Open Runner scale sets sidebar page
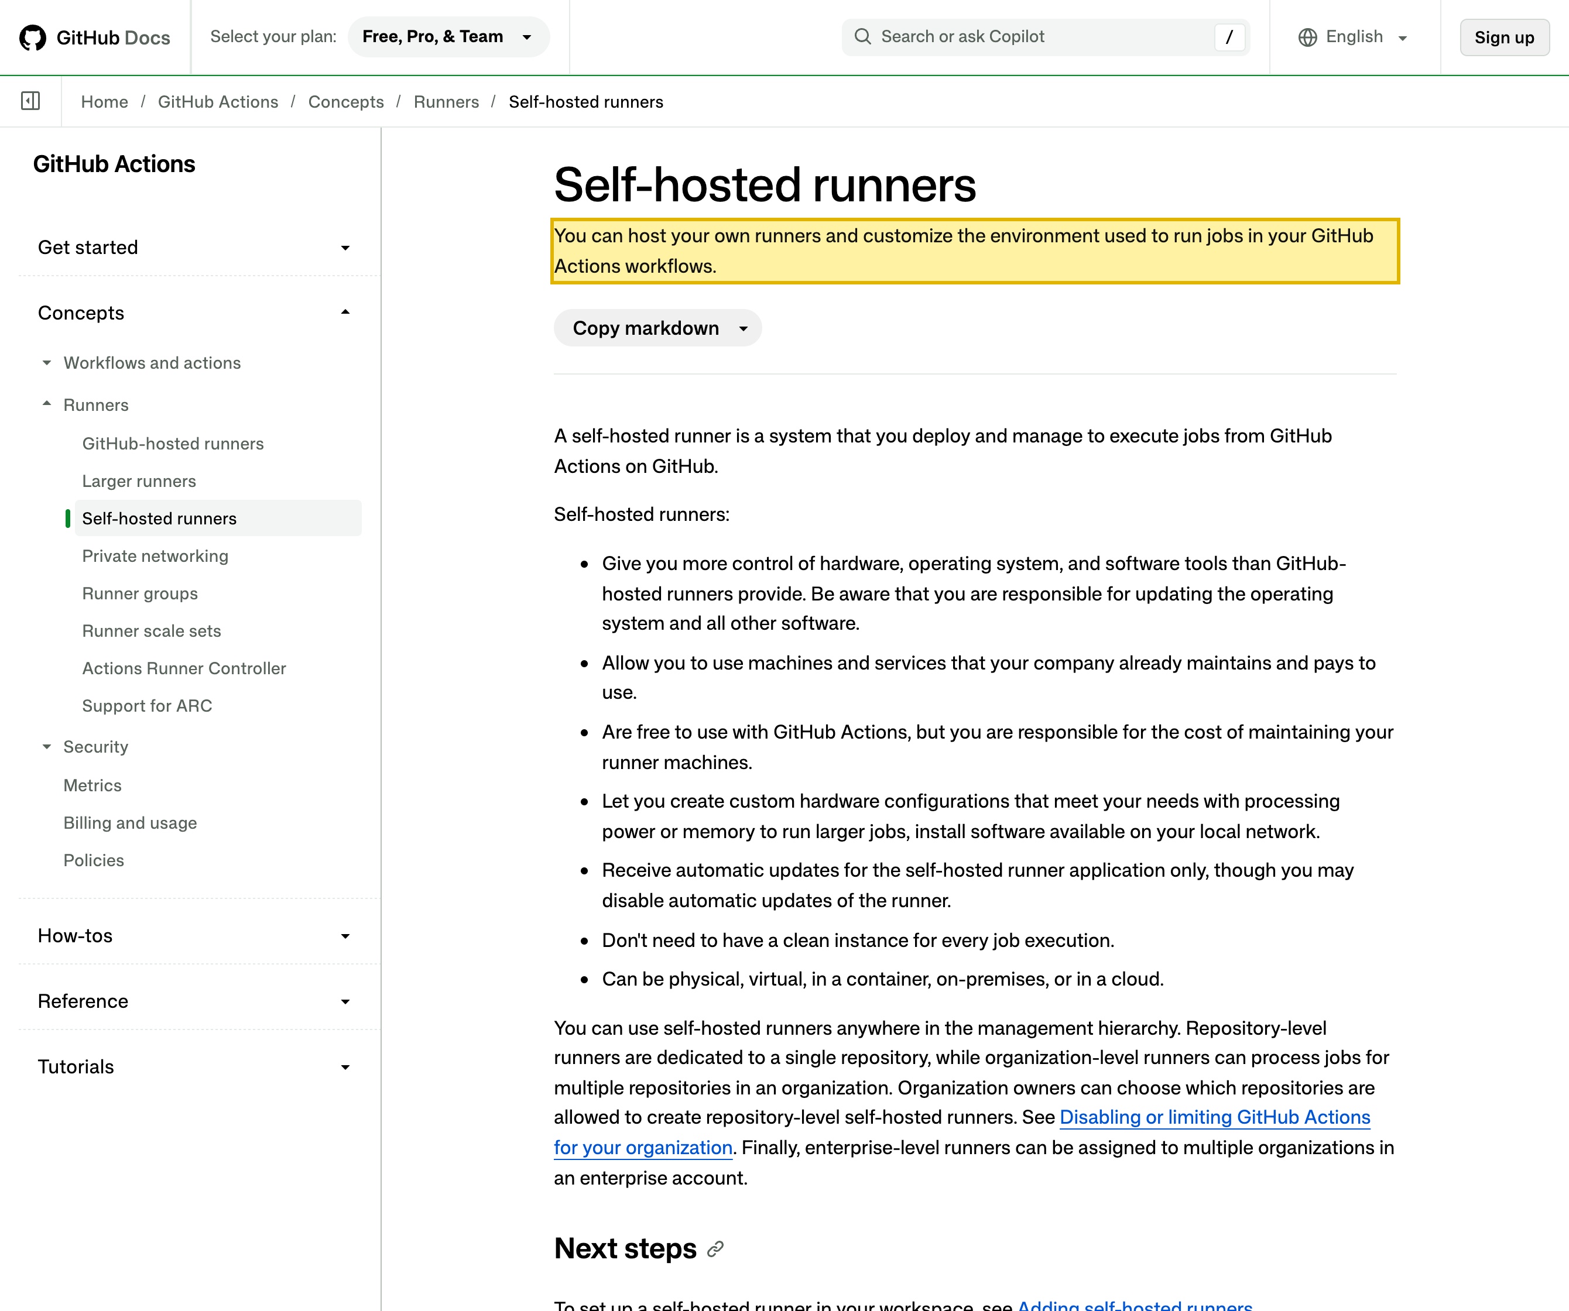The image size is (1569, 1311). coord(152,630)
